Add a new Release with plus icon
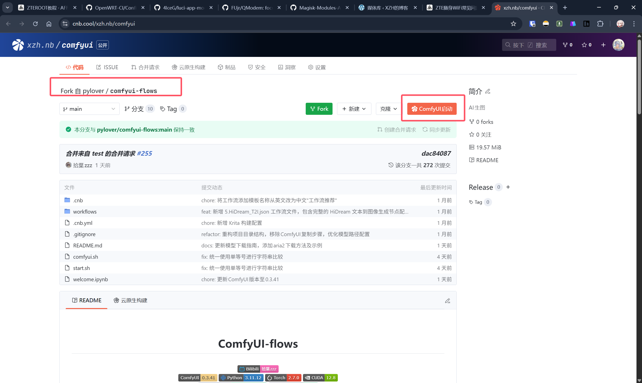This screenshot has width=642, height=383. [508, 187]
